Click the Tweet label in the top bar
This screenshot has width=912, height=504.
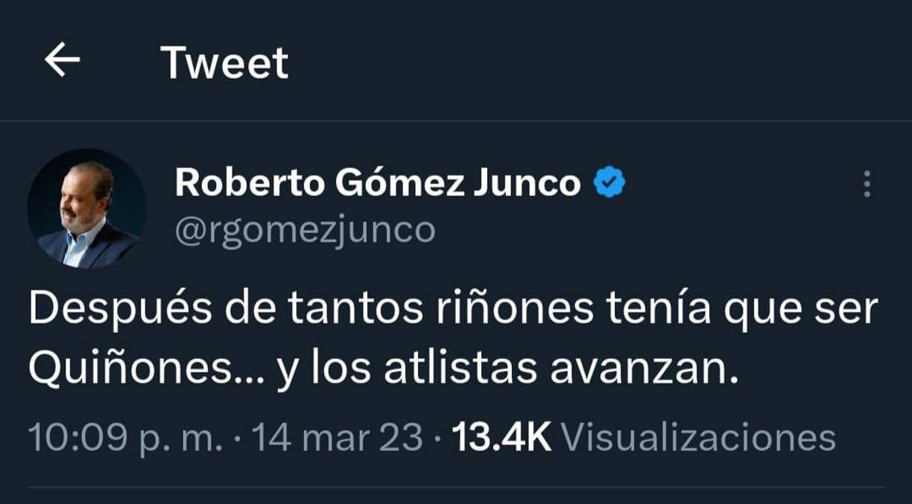click(225, 62)
